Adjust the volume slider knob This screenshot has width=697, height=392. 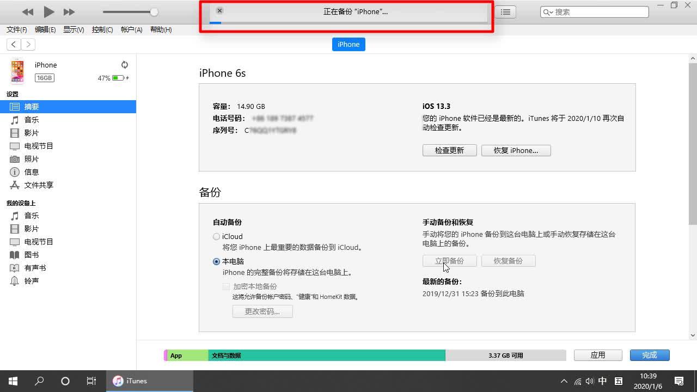(154, 12)
